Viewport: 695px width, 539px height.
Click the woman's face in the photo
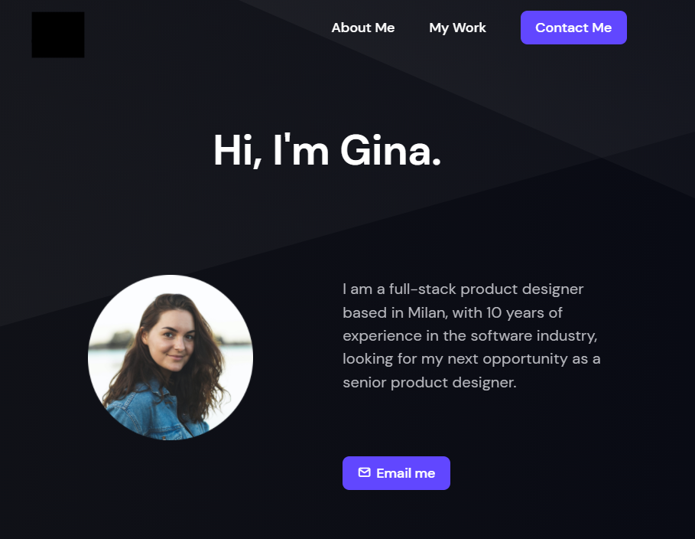(168, 342)
